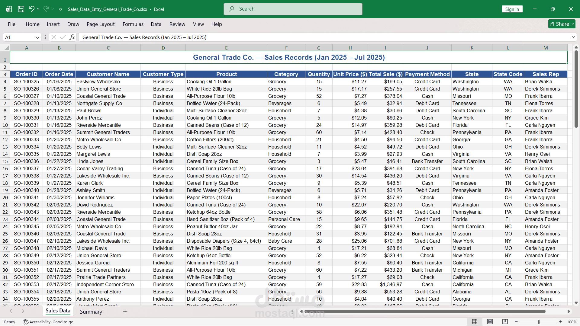Screen dimensions: 580x326
Task: Select the Eastview Wholesale cell
Action: pos(108,81)
